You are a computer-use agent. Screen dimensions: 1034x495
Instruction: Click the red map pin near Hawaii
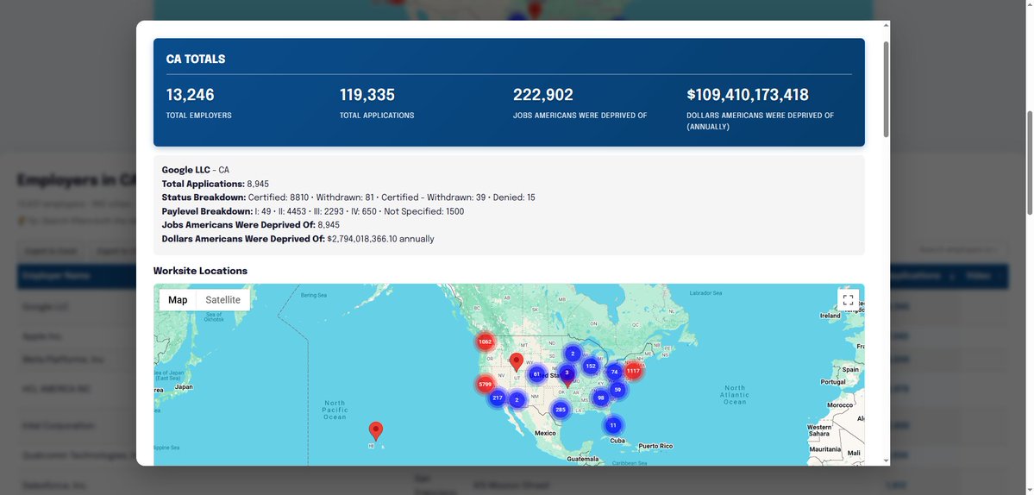point(376,430)
